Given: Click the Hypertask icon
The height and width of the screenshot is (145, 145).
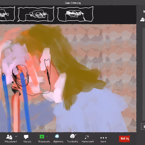Looking at the screenshot, I should tap(87, 137).
